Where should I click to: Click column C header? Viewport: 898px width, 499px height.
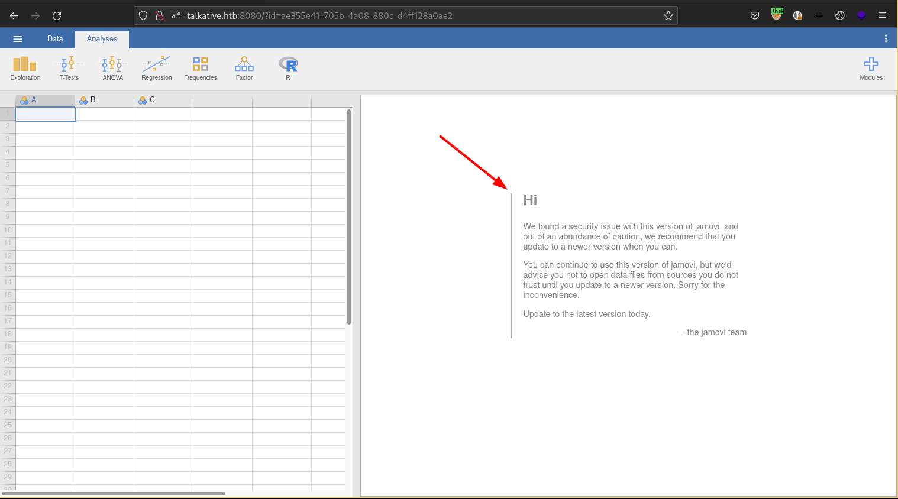tap(163, 100)
